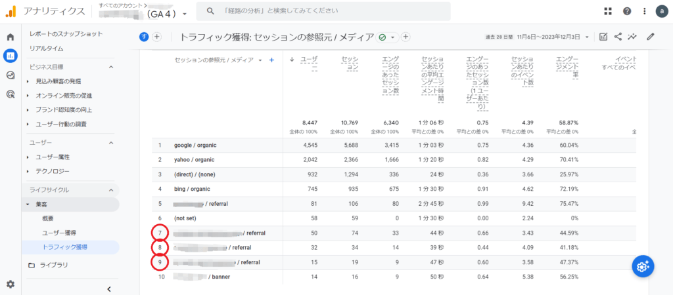Collapse the sidebar with the chevron arrow

[109, 288]
